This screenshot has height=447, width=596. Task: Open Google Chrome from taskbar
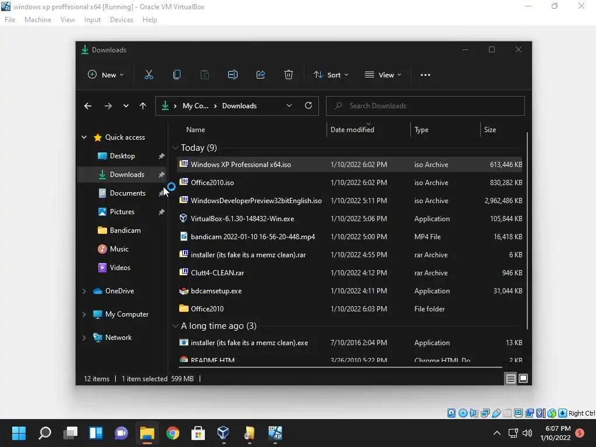click(172, 433)
